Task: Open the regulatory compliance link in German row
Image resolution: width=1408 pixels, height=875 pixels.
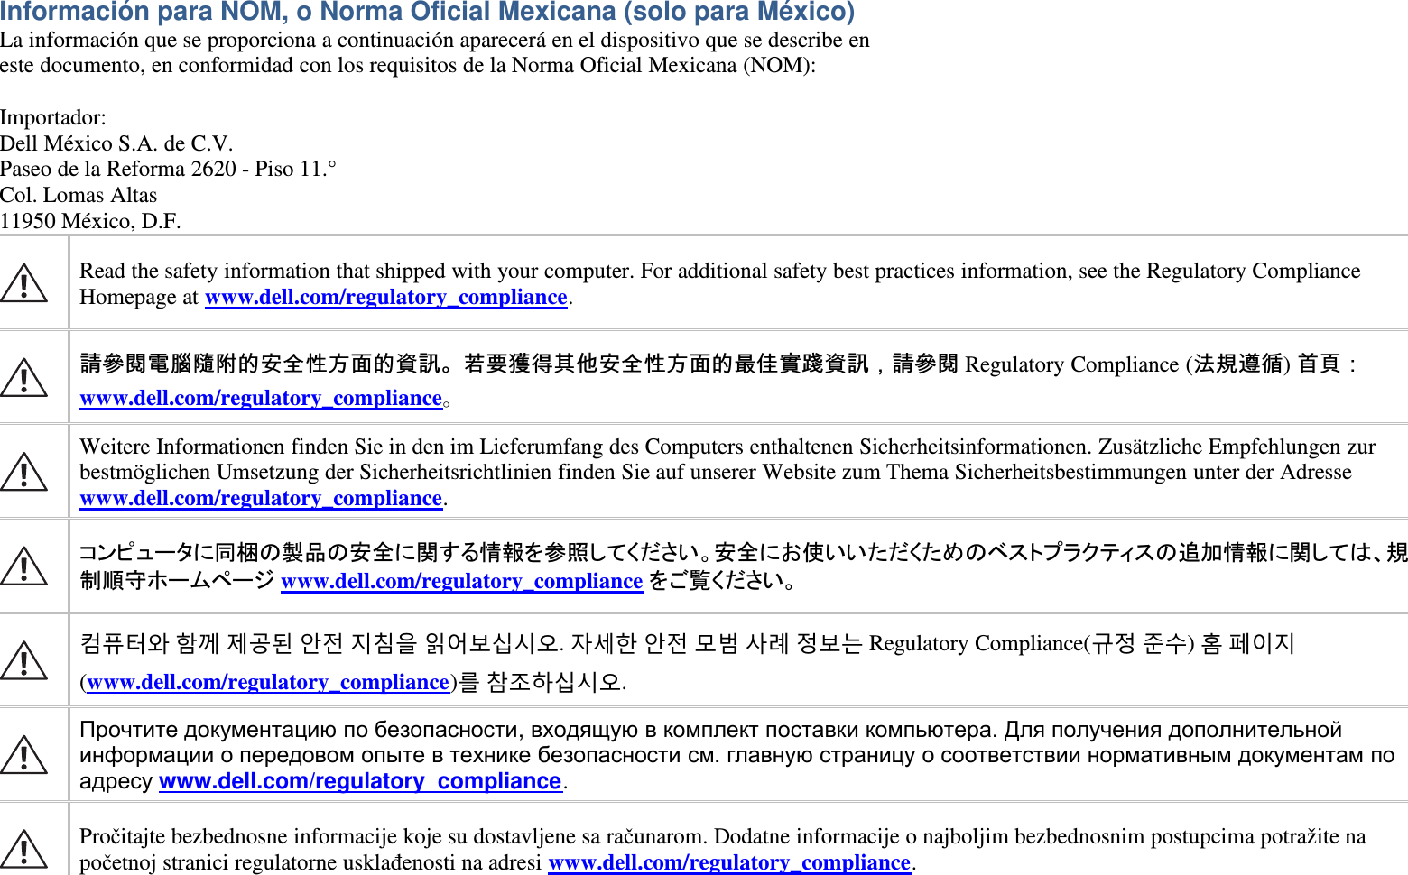Action: click(261, 499)
